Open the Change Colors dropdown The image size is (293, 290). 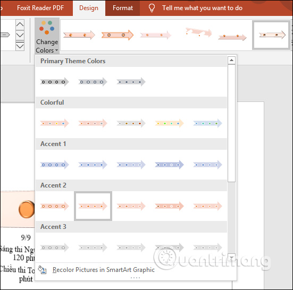pos(47,36)
